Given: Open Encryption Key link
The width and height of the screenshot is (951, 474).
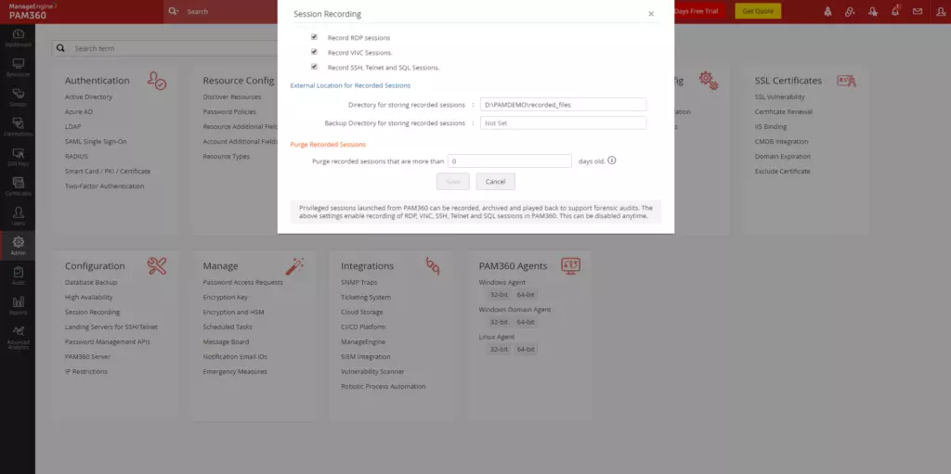Looking at the screenshot, I should tap(225, 297).
